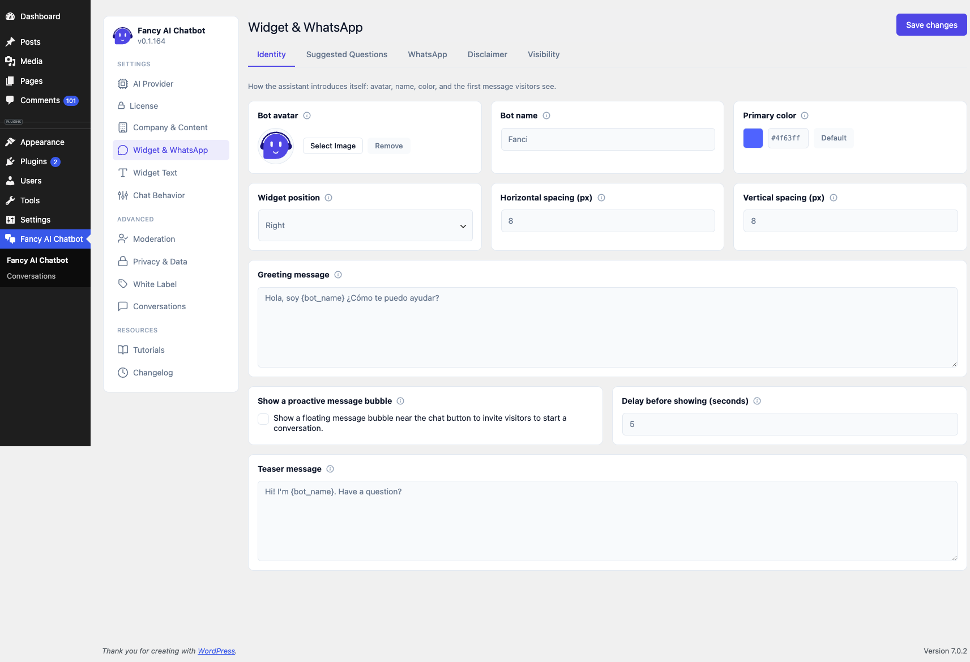This screenshot has width=970, height=662.
Task: Click Delay before showing seconds field
Action: coord(790,424)
